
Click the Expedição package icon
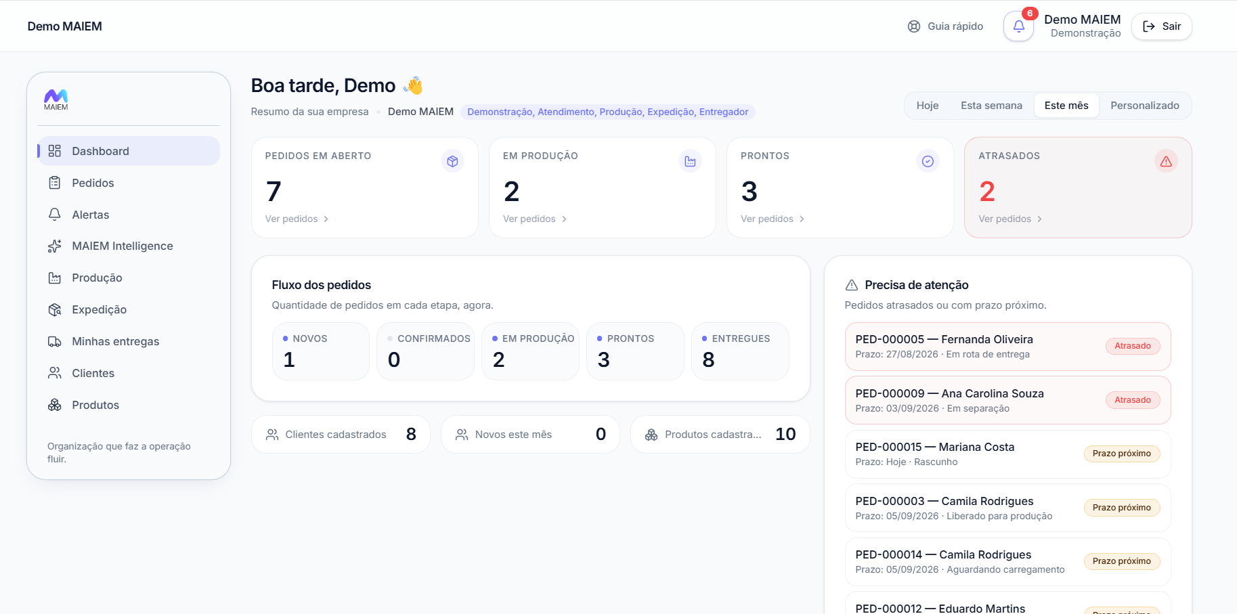(x=55, y=309)
